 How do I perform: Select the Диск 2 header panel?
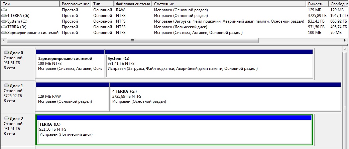tap(18, 130)
